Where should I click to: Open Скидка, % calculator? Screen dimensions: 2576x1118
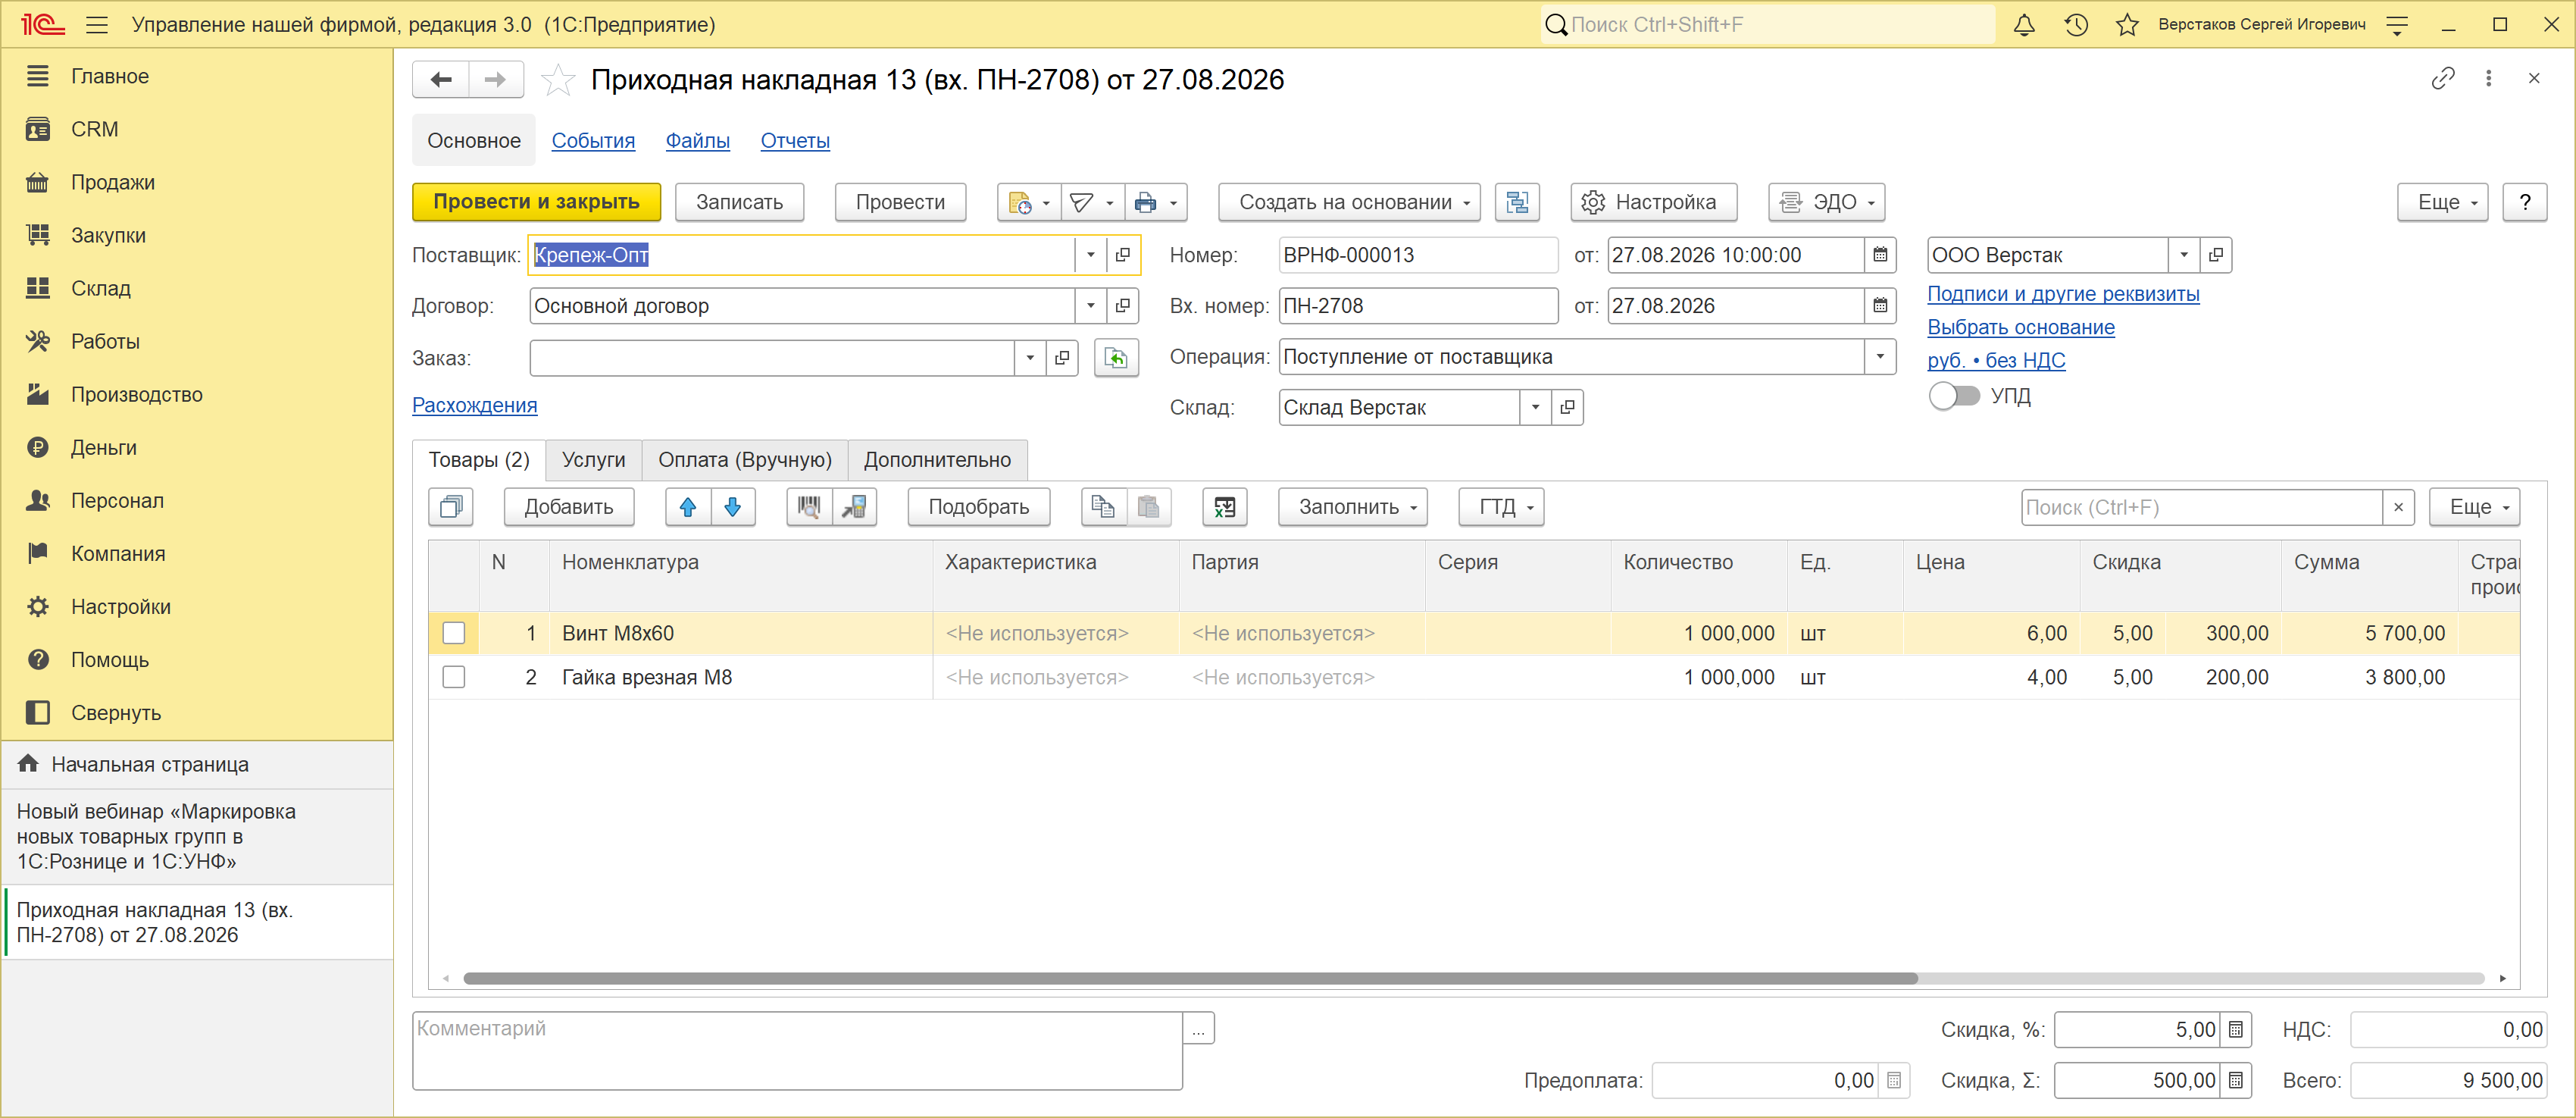2236,1030
